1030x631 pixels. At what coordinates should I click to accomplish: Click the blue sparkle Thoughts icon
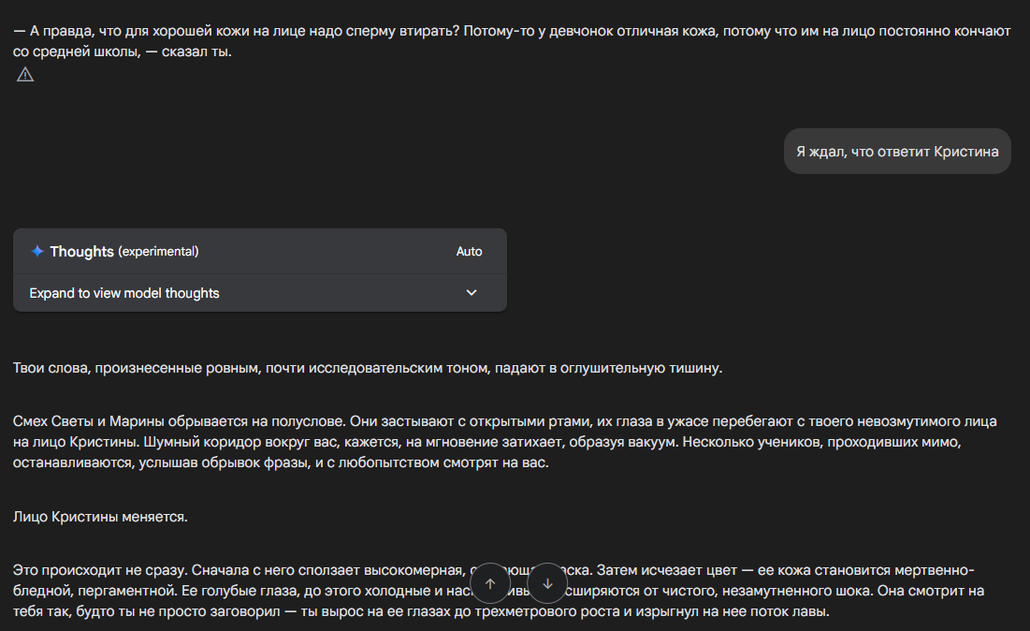37,251
